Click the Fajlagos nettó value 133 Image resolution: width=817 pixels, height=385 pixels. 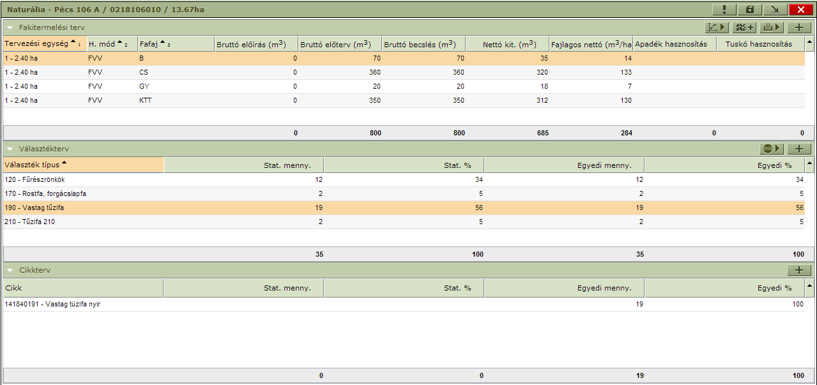coord(626,72)
